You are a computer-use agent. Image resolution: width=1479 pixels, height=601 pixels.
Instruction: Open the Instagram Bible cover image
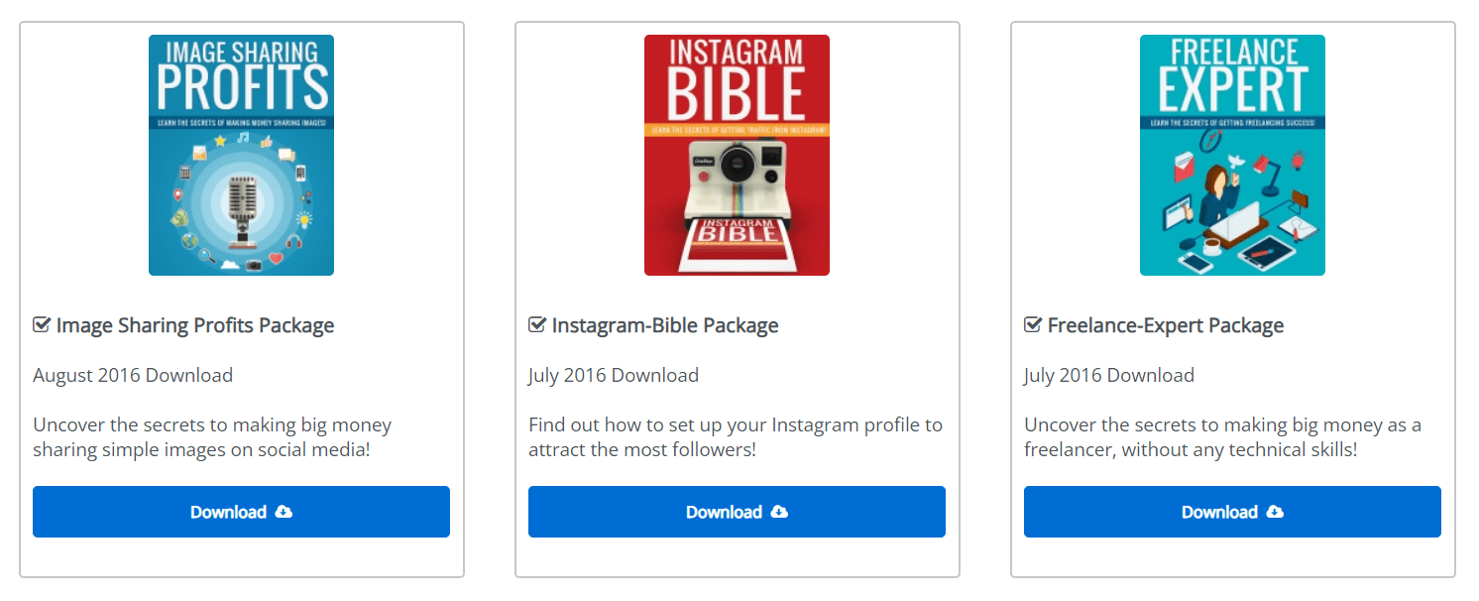pyautogui.click(x=737, y=156)
